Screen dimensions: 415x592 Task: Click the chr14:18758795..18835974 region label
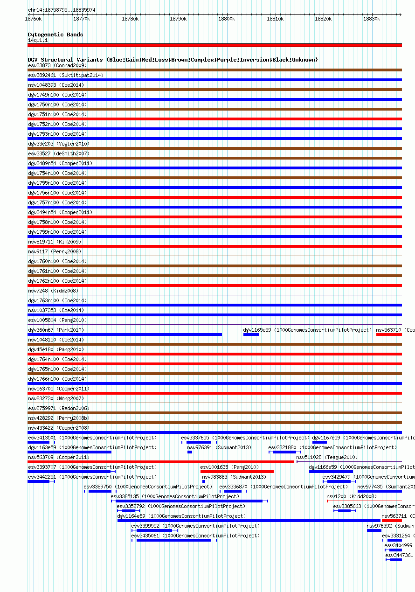point(62,10)
